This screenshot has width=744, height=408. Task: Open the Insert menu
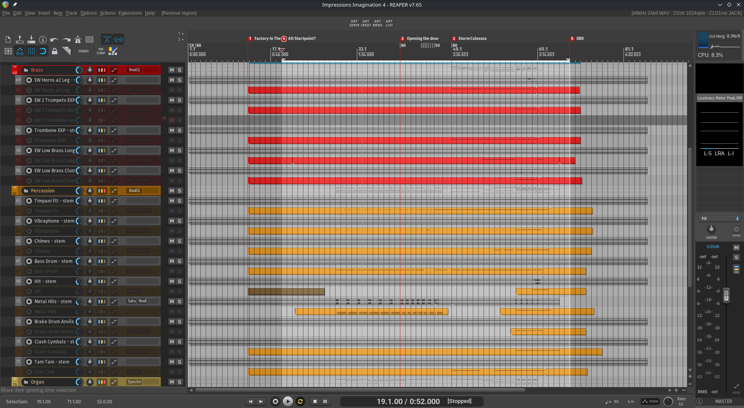[x=44, y=13]
